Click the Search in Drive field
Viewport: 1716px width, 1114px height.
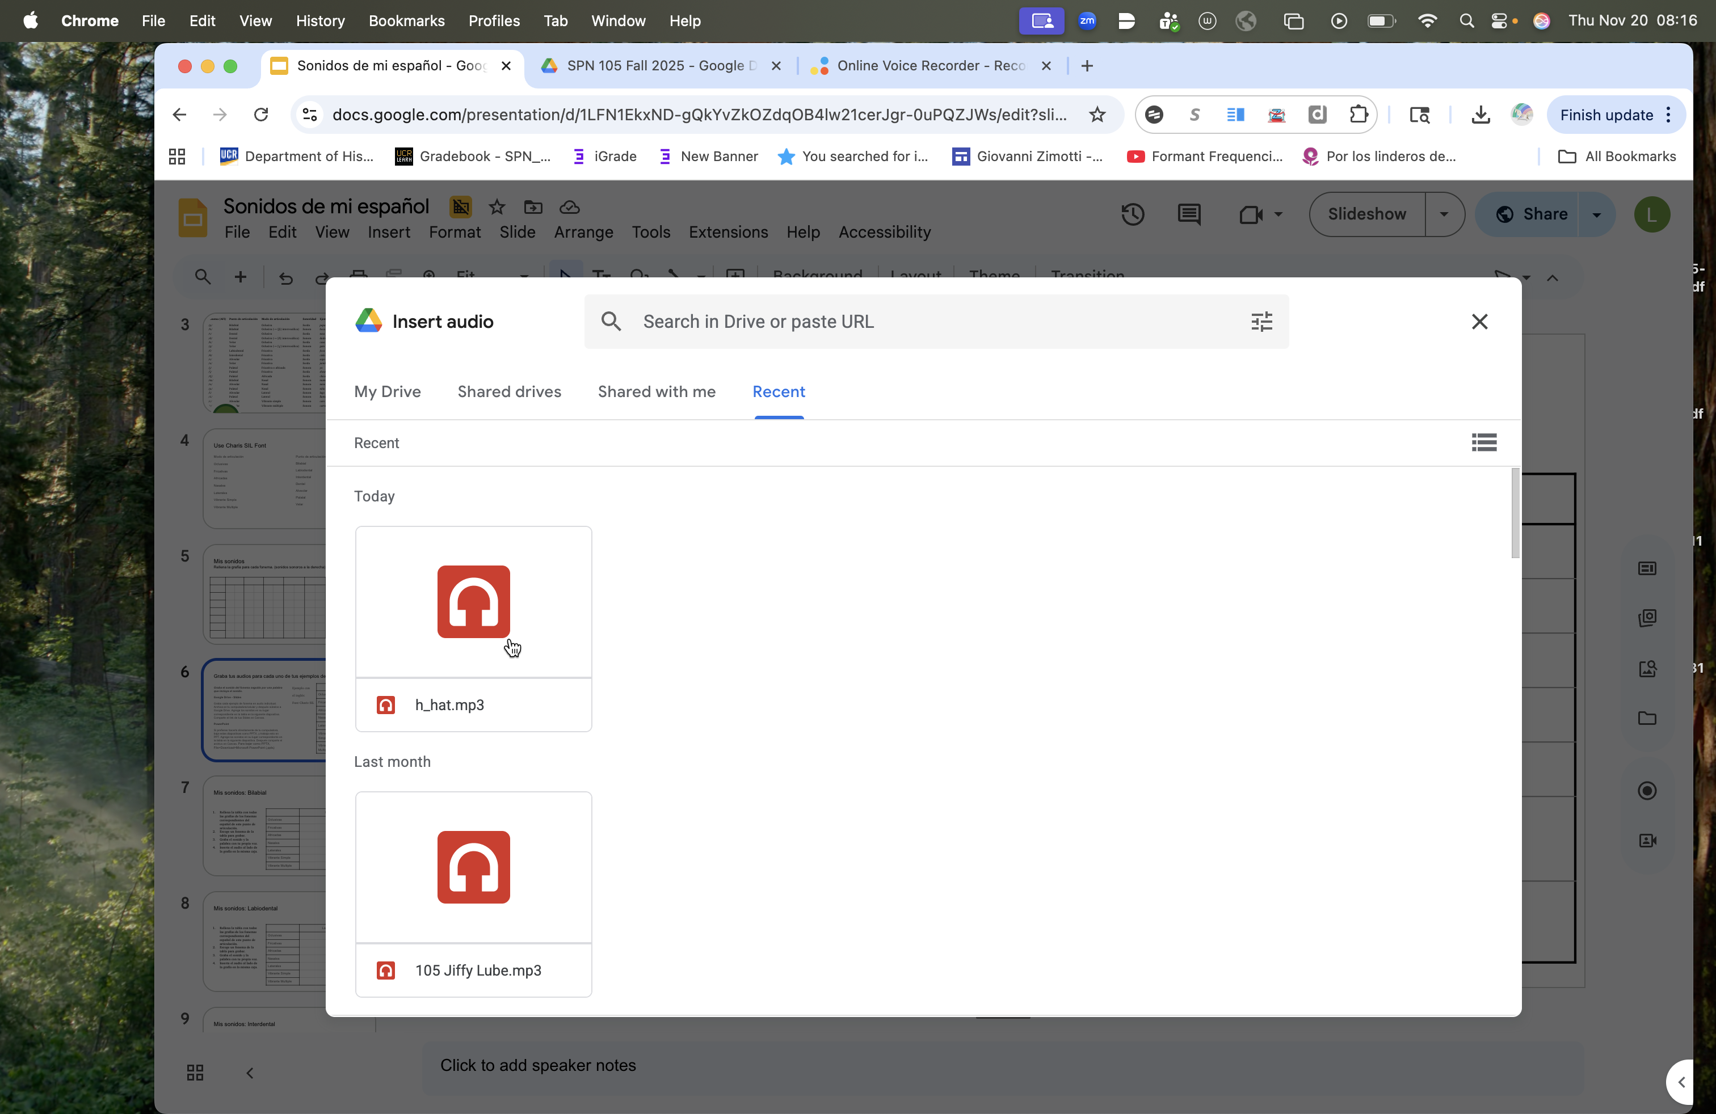[x=936, y=322]
